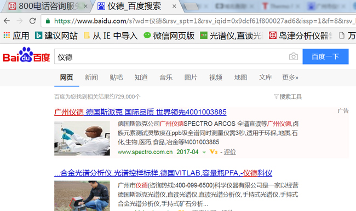Open the 广州仪德 德国斯派克 ad result link
356x211 pixels.
coord(140,112)
